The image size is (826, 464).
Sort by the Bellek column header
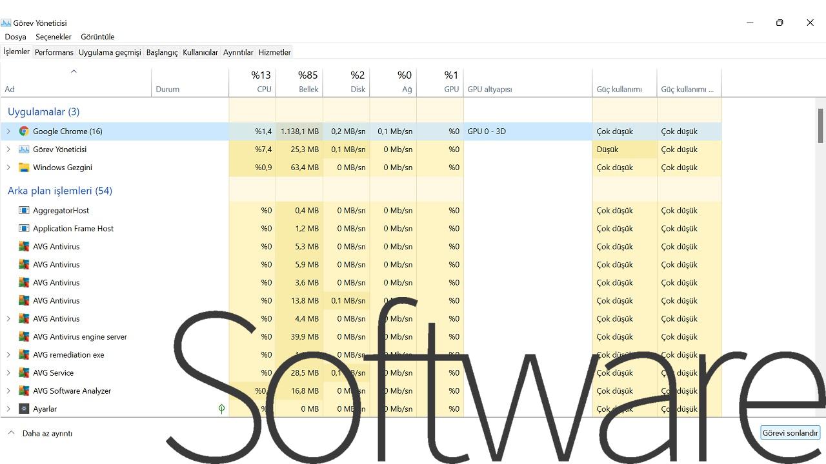click(x=299, y=82)
